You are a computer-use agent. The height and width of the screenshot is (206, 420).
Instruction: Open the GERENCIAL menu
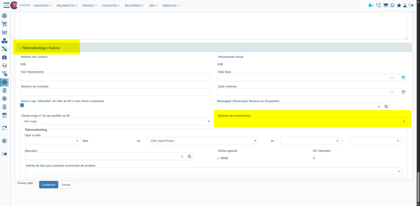coord(171,5)
